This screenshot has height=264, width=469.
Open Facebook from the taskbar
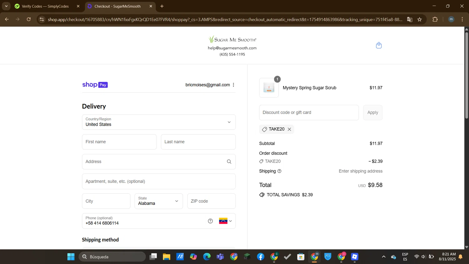click(261, 257)
